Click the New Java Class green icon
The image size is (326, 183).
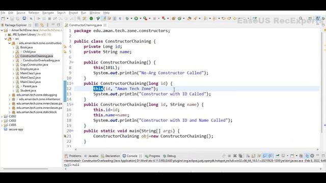click(180, 18)
